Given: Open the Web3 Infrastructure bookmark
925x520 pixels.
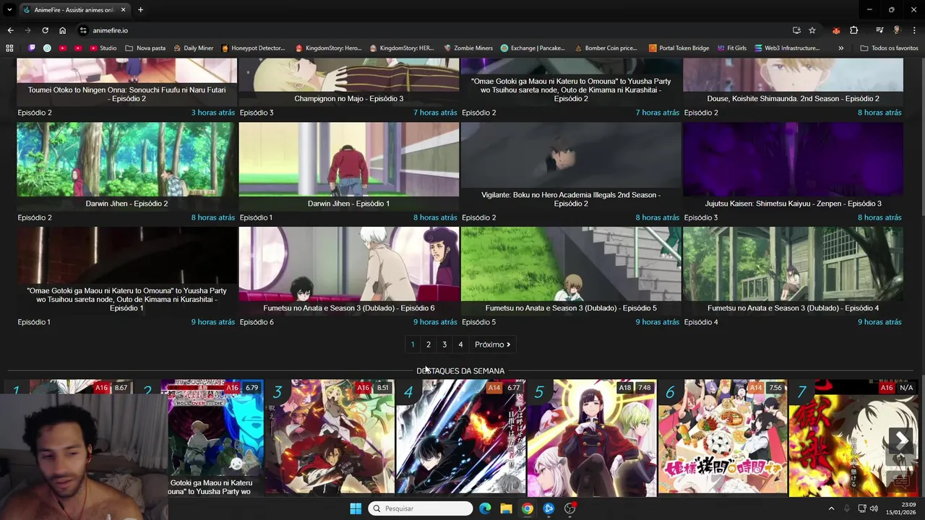Looking at the screenshot, I should click(x=787, y=48).
